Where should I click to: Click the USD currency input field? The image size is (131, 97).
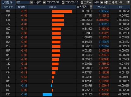[x=23, y=2]
